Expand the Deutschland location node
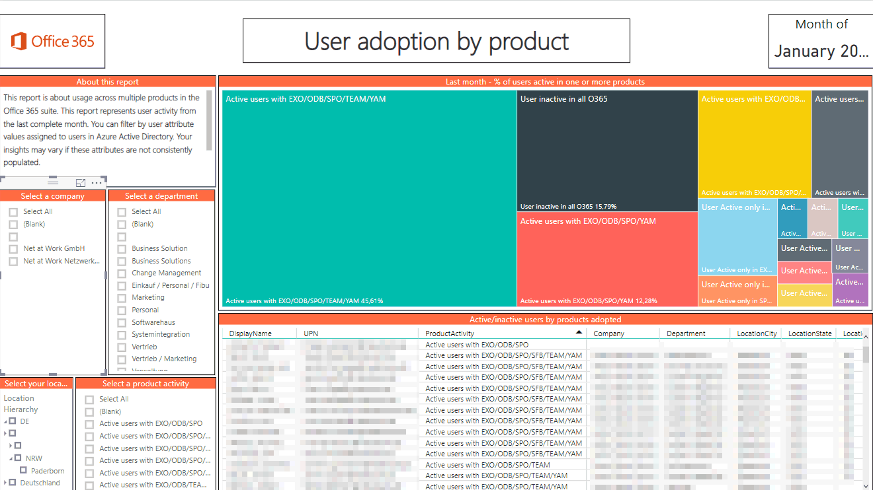 5,483
